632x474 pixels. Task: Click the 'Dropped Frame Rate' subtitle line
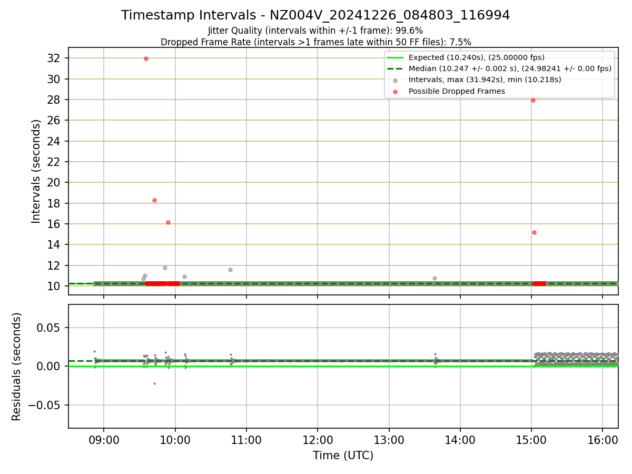click(x=315, y=42)
